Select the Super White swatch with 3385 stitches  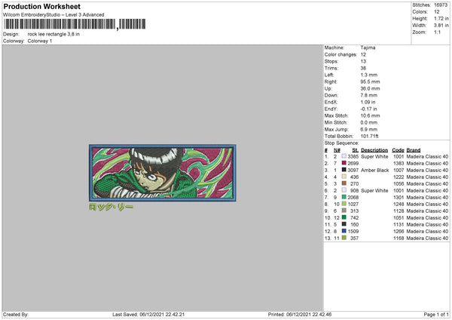tap(344, 156)
